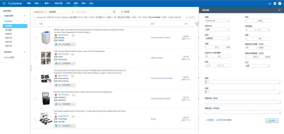Open the add-to-tracking arrow for BRABIC row

point(74,44)
